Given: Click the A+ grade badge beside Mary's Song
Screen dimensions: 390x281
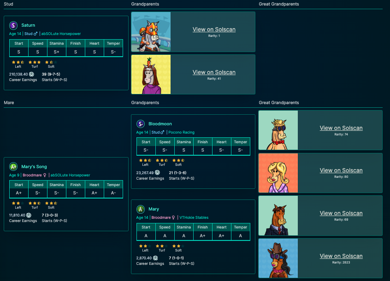Looking at the screenshot, I should (x=13, y=167).
